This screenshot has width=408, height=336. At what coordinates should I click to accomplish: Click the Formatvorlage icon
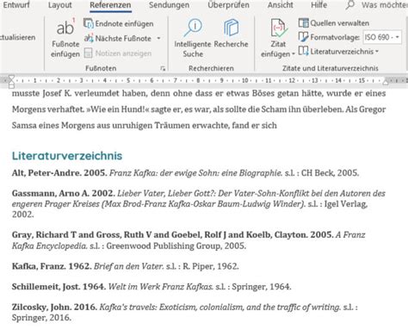303,37
